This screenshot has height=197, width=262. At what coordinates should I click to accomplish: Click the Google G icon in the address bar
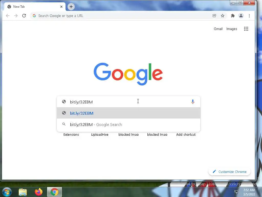(34, 16)
